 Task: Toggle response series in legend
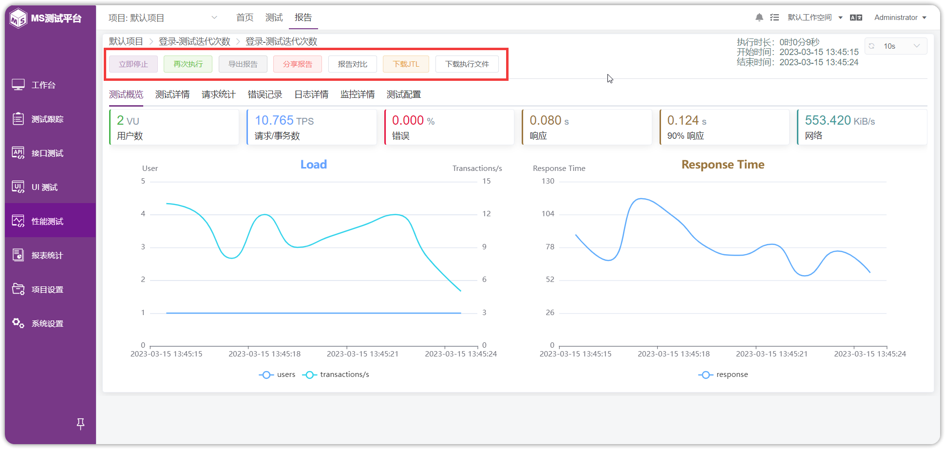723,374
